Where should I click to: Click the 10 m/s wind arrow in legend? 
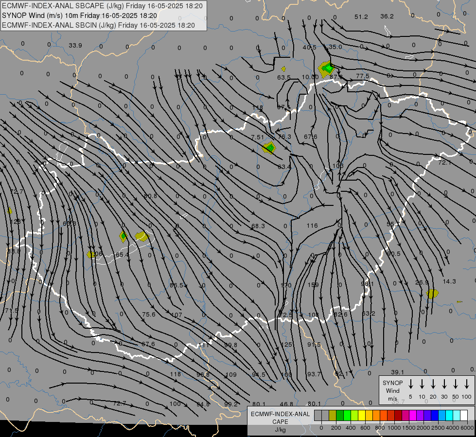click(x=422, y=384)
